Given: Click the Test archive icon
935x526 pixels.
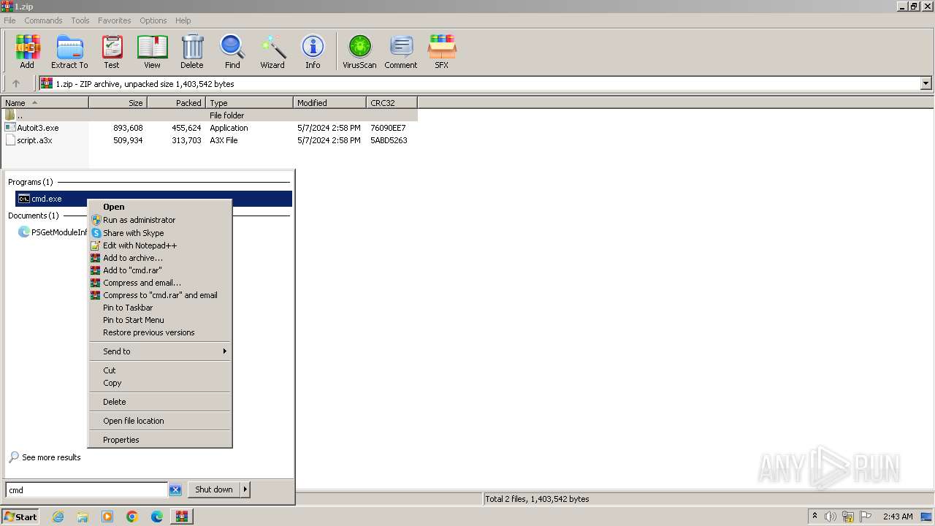Looking at the screenshot, I should [x=112, y=51].
